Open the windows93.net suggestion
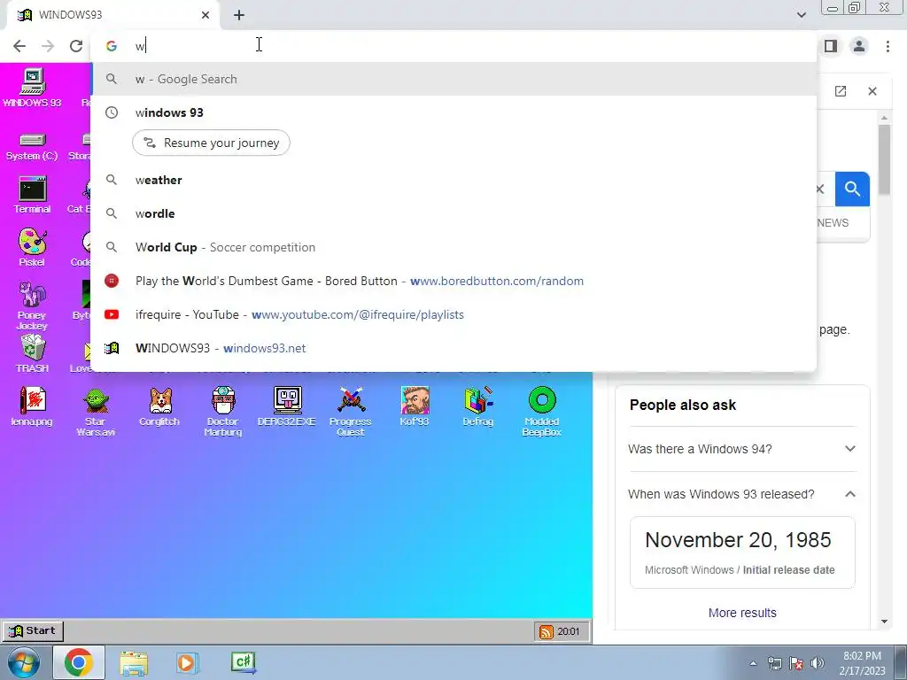Viewport: 907px width, 680px height. coord(453,347)
